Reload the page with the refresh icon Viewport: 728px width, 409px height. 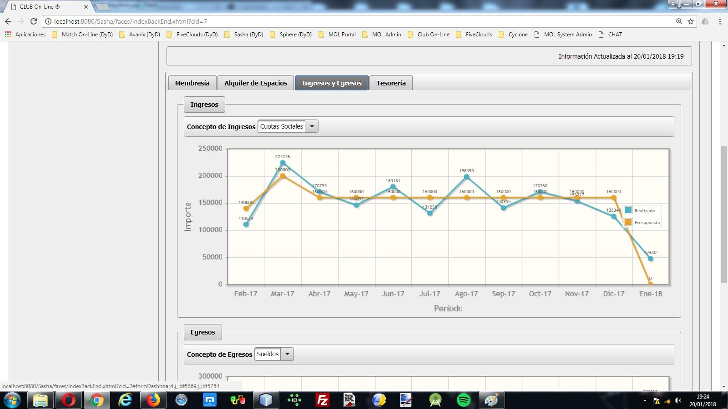pos(33,21)
